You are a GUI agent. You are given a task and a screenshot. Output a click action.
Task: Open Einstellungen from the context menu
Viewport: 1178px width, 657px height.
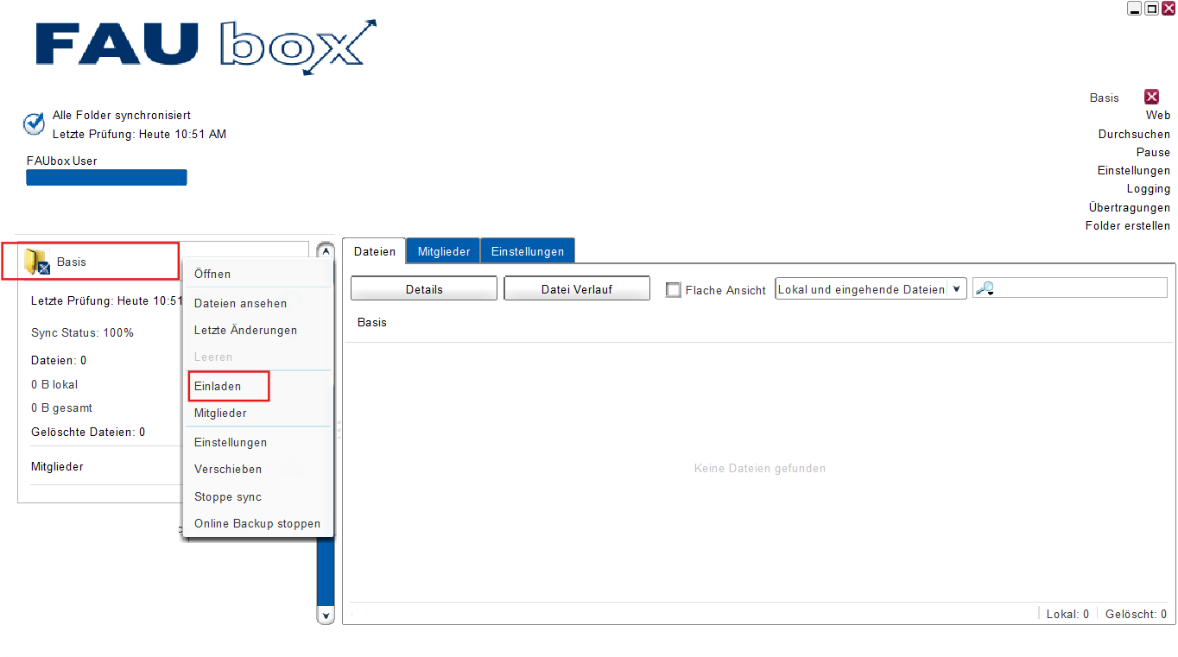coord(231,442)
